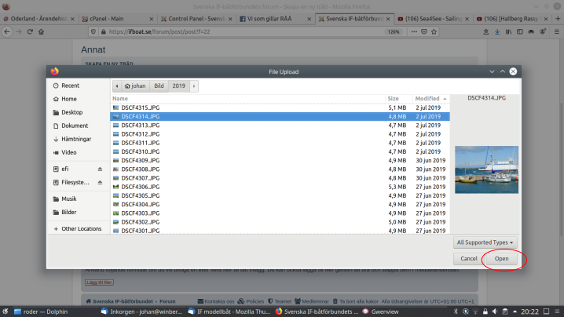Screen dimensions: 564x317
Task: Open the KDE application launcher
Action: [x=5, y=312]
